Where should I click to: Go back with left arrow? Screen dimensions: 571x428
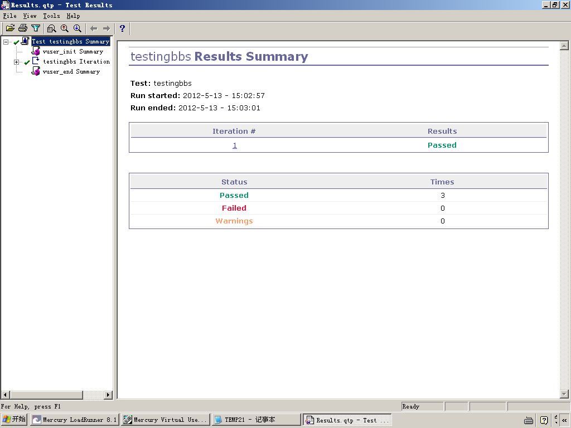pos(94,28)
